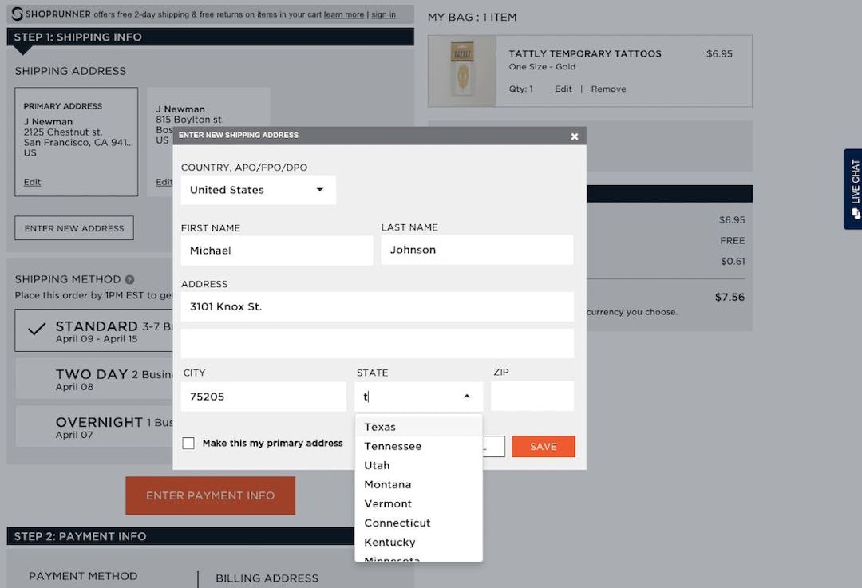The width and height of the screenshot is (862, 588).
Task: Click the ShopRunner sign in link
Action: pyautogui.click(x=383, y=14)
